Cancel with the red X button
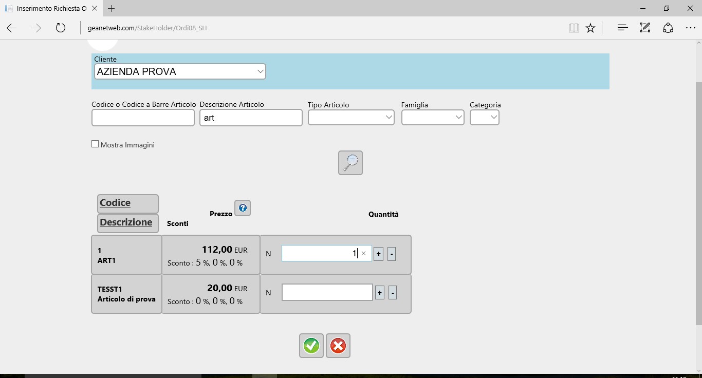This screenshot has width=702, height=378. pos(338,346)
